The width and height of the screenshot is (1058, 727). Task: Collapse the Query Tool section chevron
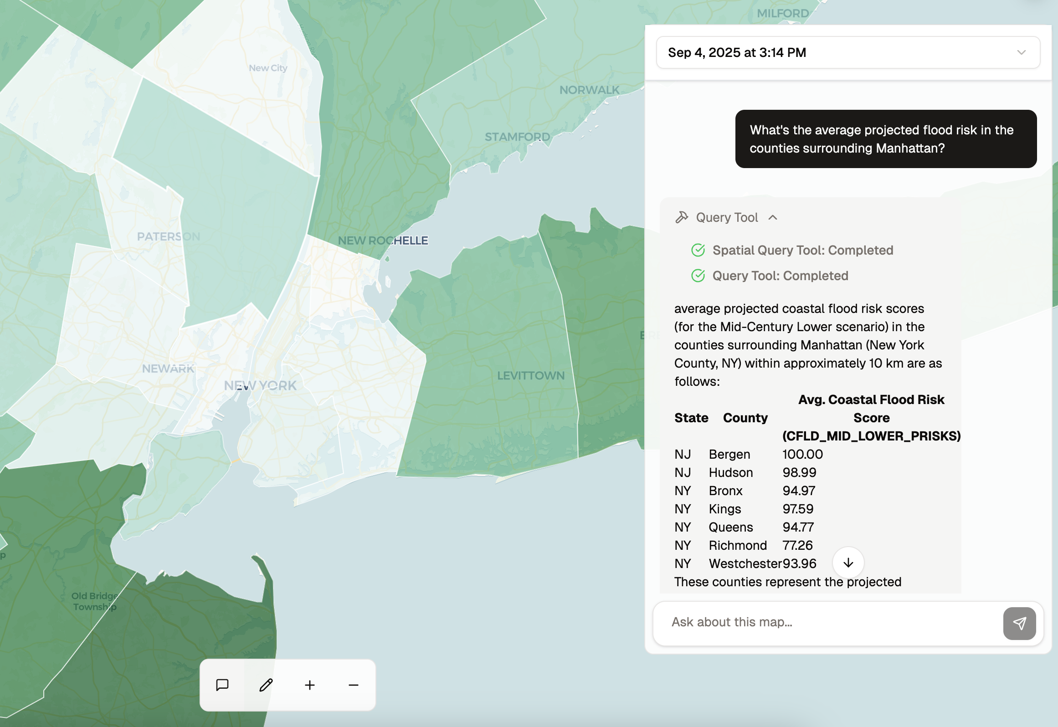coord(773,218)
